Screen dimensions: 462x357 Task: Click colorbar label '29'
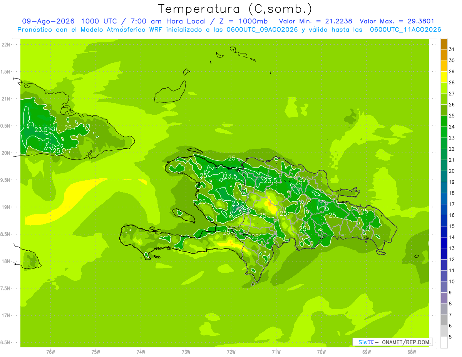[x=452, y=71]
